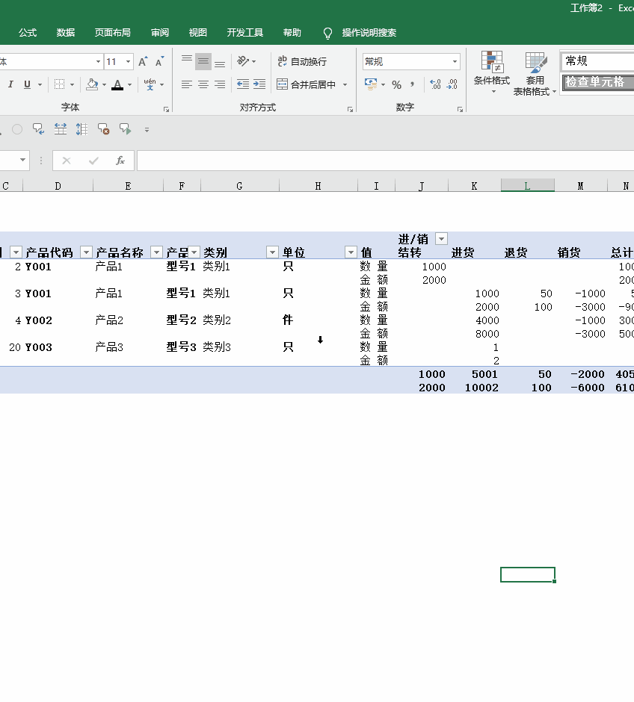Switch to the 页面布局 tab

coord(113,33)
